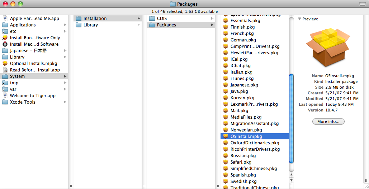This screenshot has width=369, height=189.
Task: Click the Welcome to Tiger.app icon
Action: point(5,96)
